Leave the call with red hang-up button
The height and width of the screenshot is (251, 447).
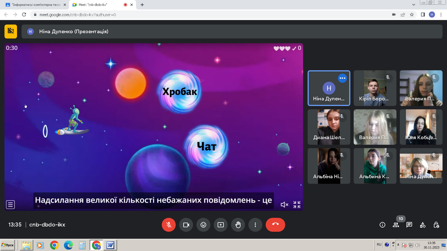click(275, 225)
